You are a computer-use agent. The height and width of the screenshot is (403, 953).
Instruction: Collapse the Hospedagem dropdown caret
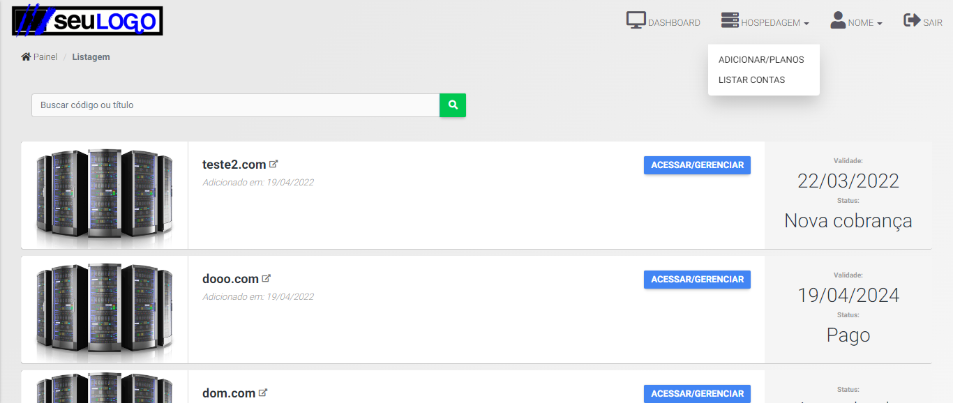[806, 24]
